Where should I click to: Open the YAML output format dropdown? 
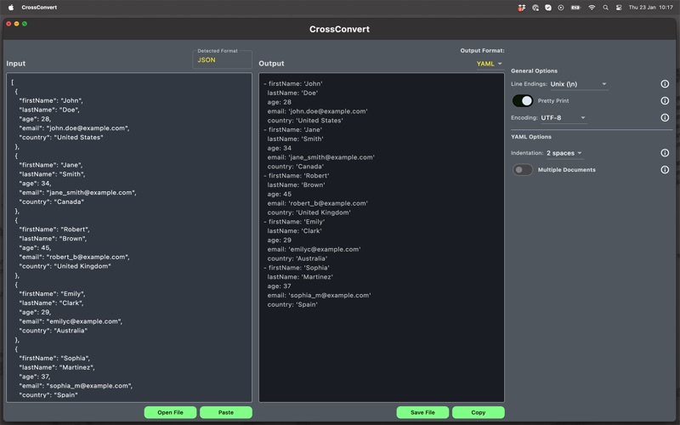pos(490,64)
